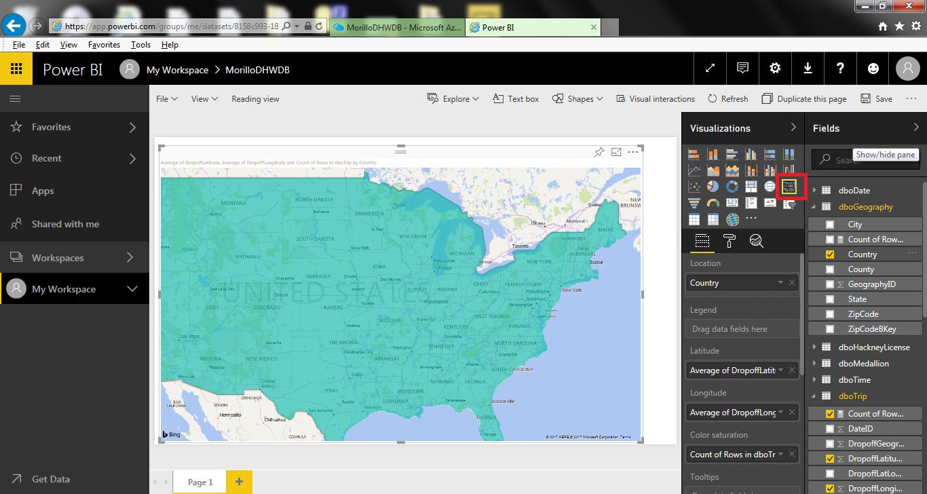The height and width of the screenshot is (494, 927).
Task: Choose the clustered bar chart visualization
Action: coord(732,154)
